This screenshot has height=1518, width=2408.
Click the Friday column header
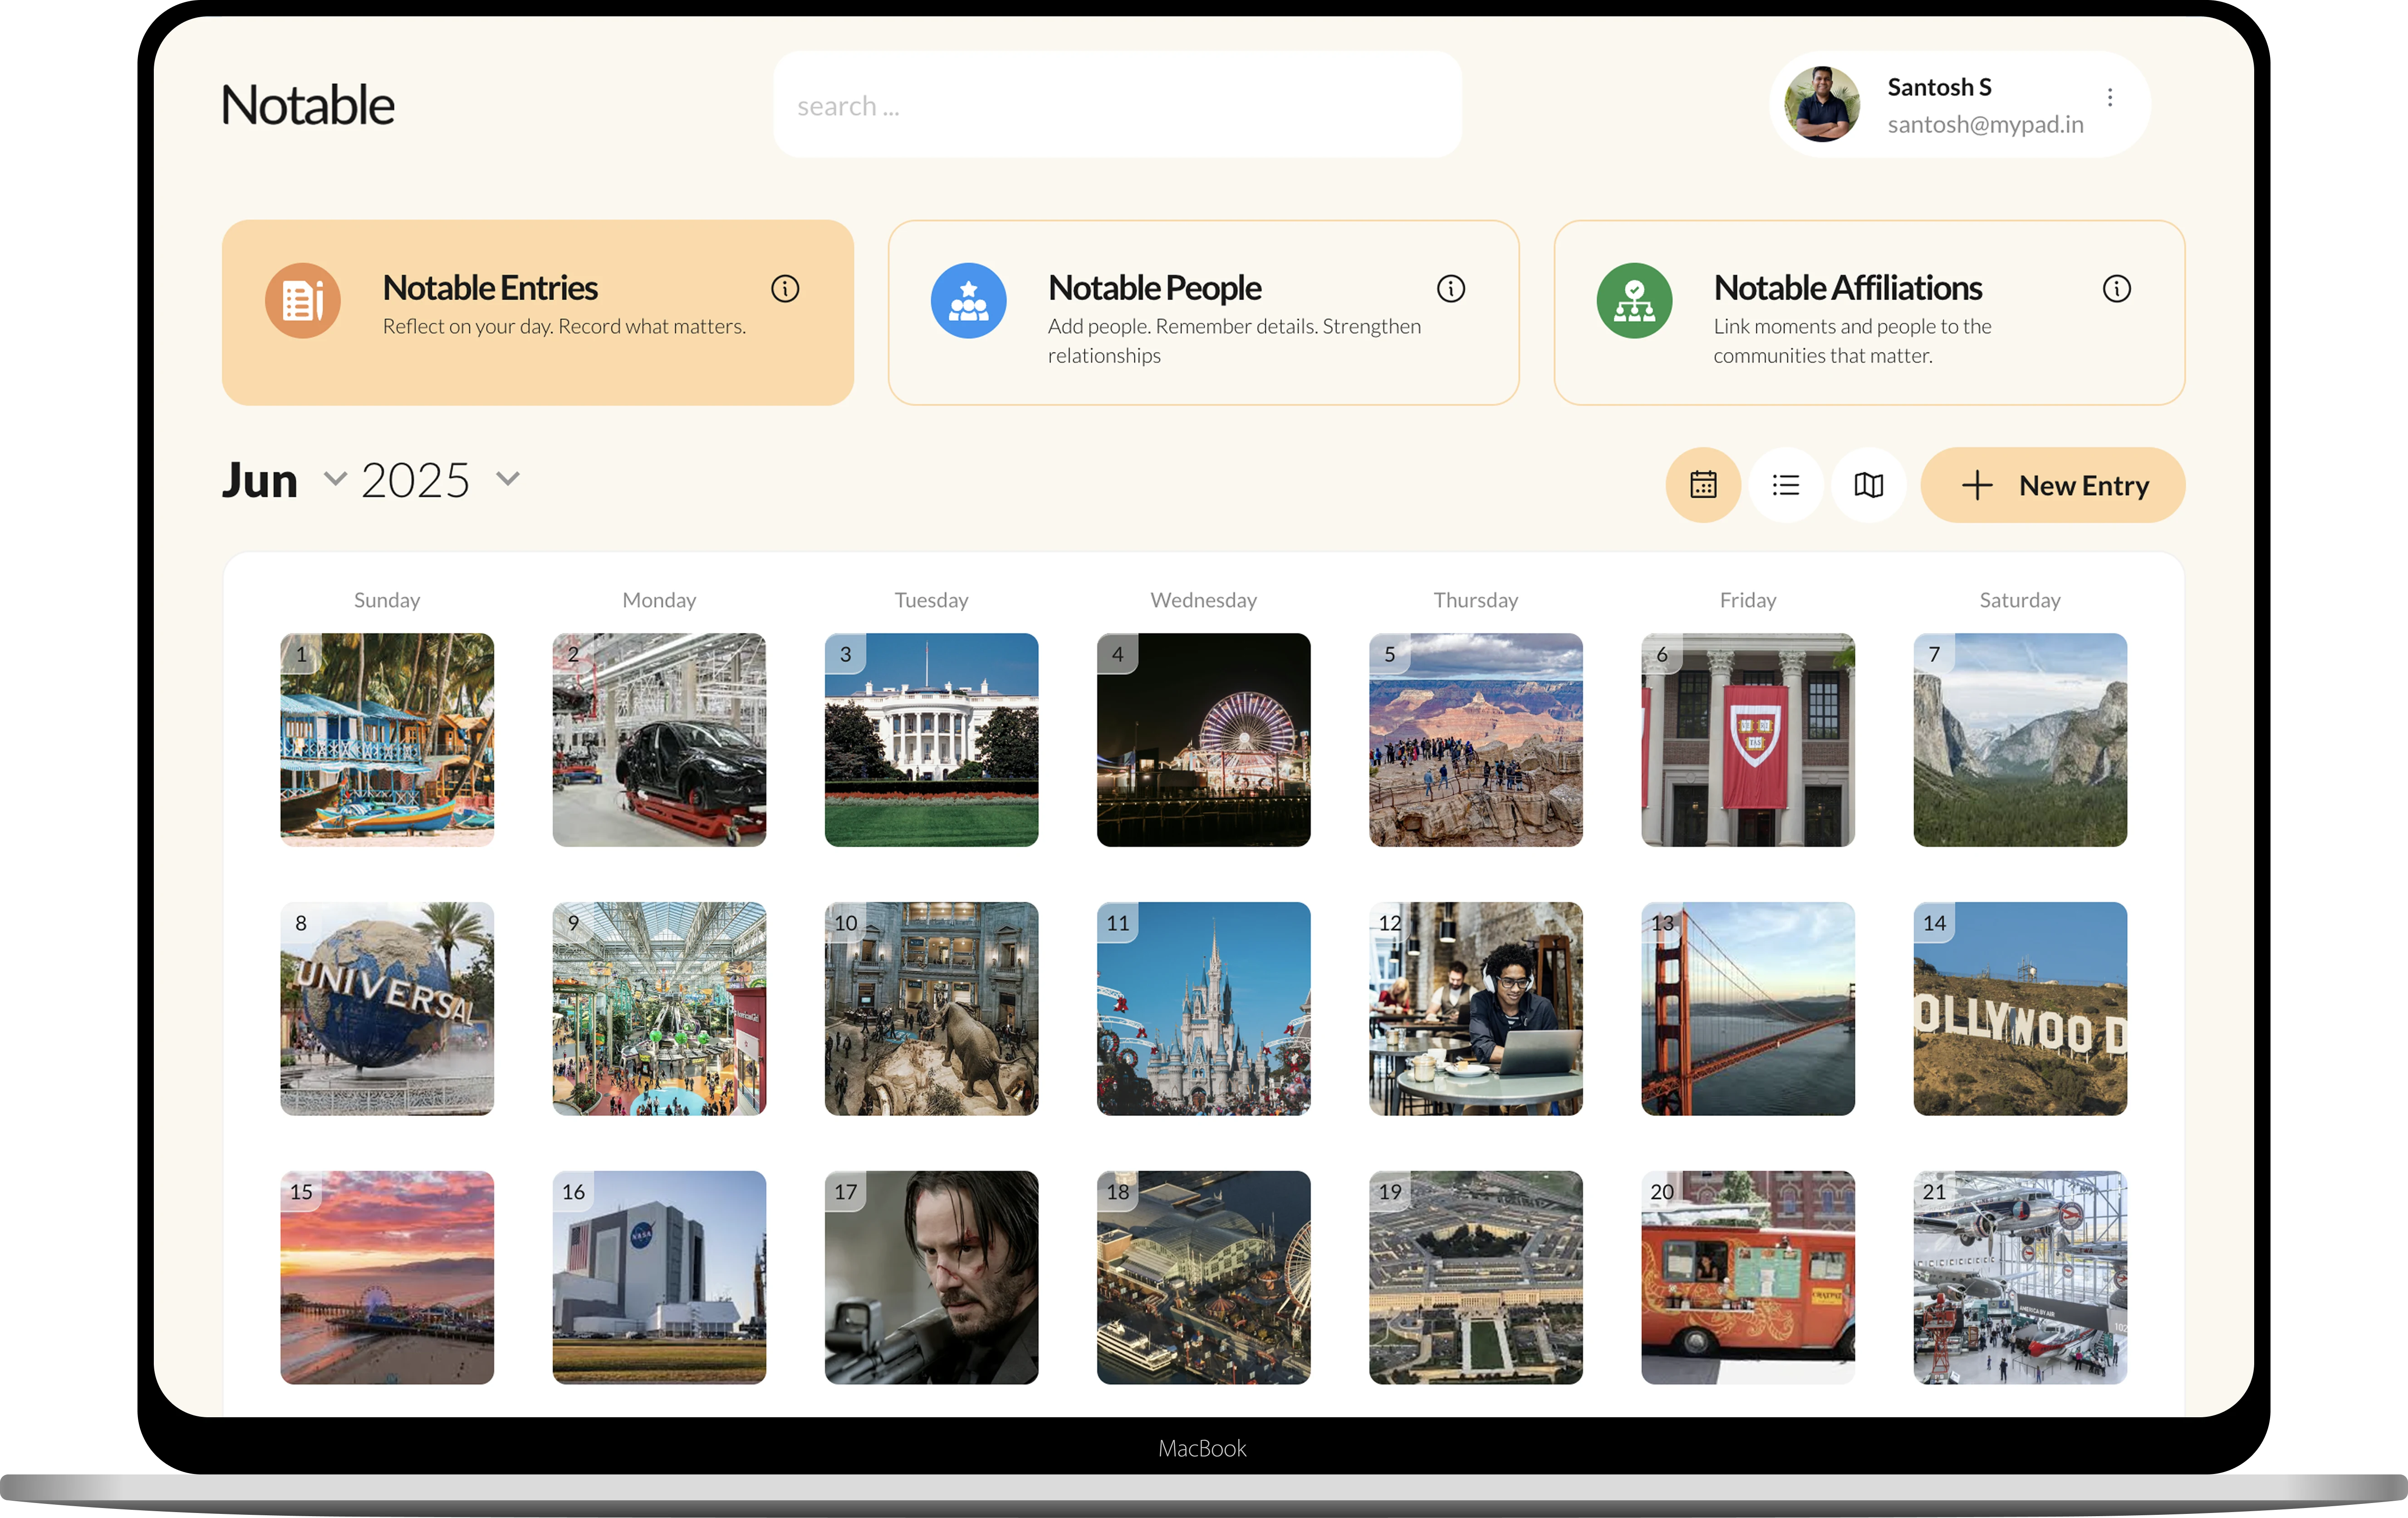tap(1748, 600)
